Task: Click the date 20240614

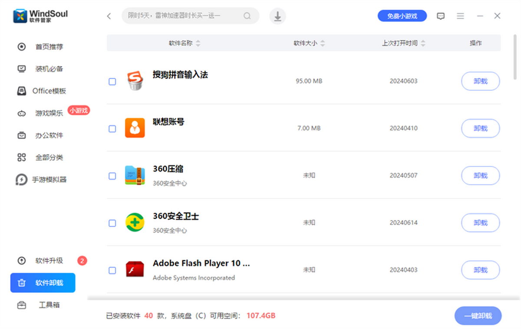Action: click(403, 223)
